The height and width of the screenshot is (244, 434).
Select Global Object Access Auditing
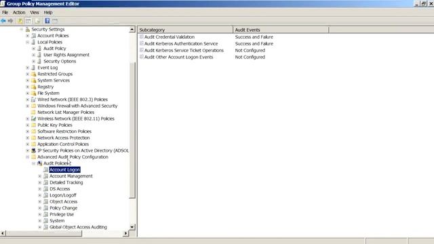(78, 227)
